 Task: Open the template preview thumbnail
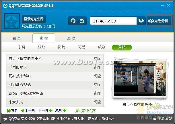pyautogui.click(x=139, y=79)
